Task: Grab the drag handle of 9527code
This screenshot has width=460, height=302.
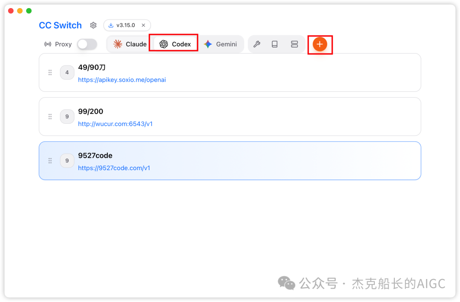Action: coord(50,160)
